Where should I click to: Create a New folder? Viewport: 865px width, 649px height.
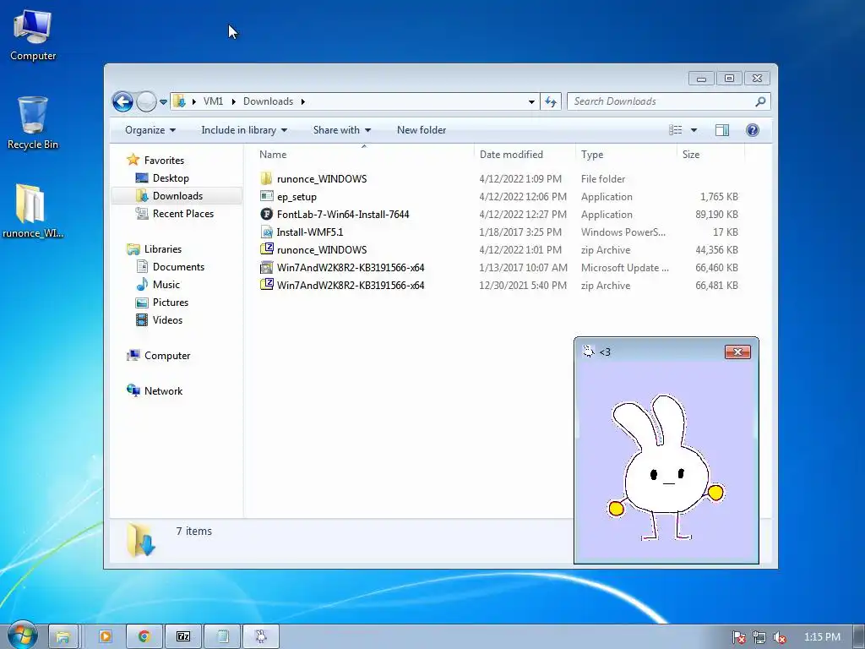pyautogui.click(x=422, y=130)
